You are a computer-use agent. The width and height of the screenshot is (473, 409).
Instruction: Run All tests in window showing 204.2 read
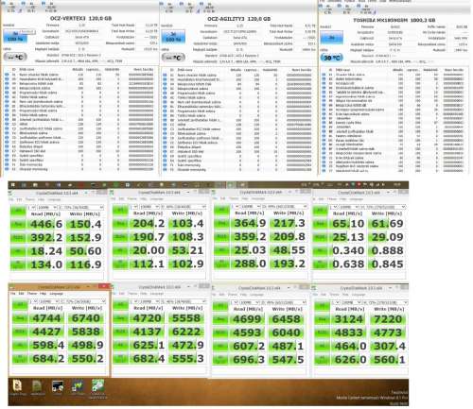(x=120, y=210)
